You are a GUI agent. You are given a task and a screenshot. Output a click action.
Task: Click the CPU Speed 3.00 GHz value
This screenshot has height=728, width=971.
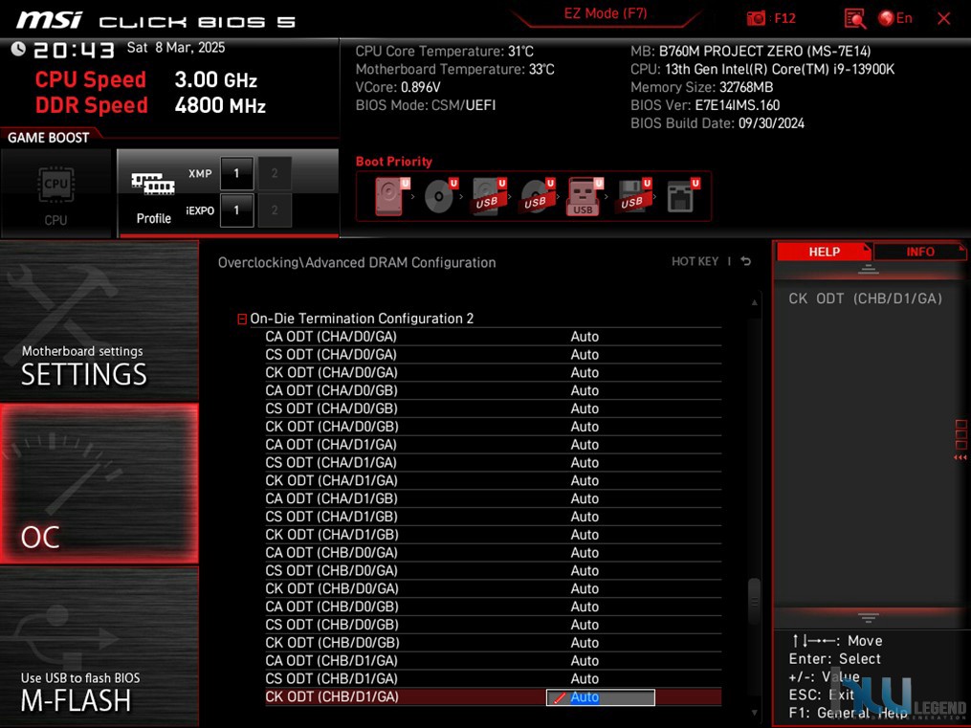215,79
